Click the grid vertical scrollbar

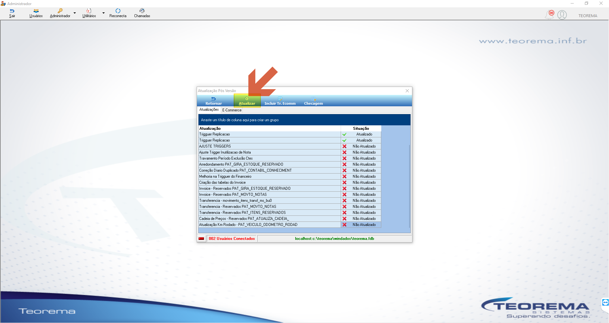pyautogui.click(x=409, y=186)
